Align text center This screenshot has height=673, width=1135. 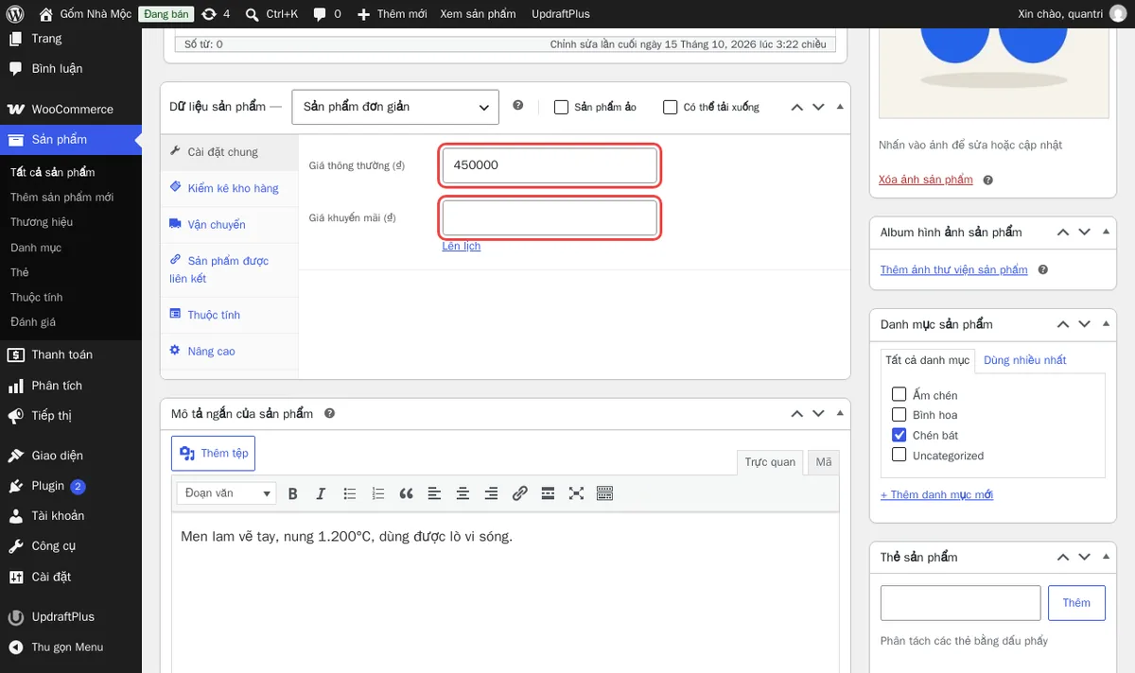[x=463, y=493]
